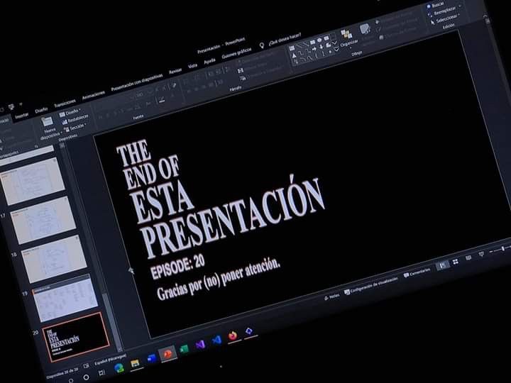Screen dimensions: 511x383
Task: Expand the shapes gallery more arrow
Action: pos(336,50)
